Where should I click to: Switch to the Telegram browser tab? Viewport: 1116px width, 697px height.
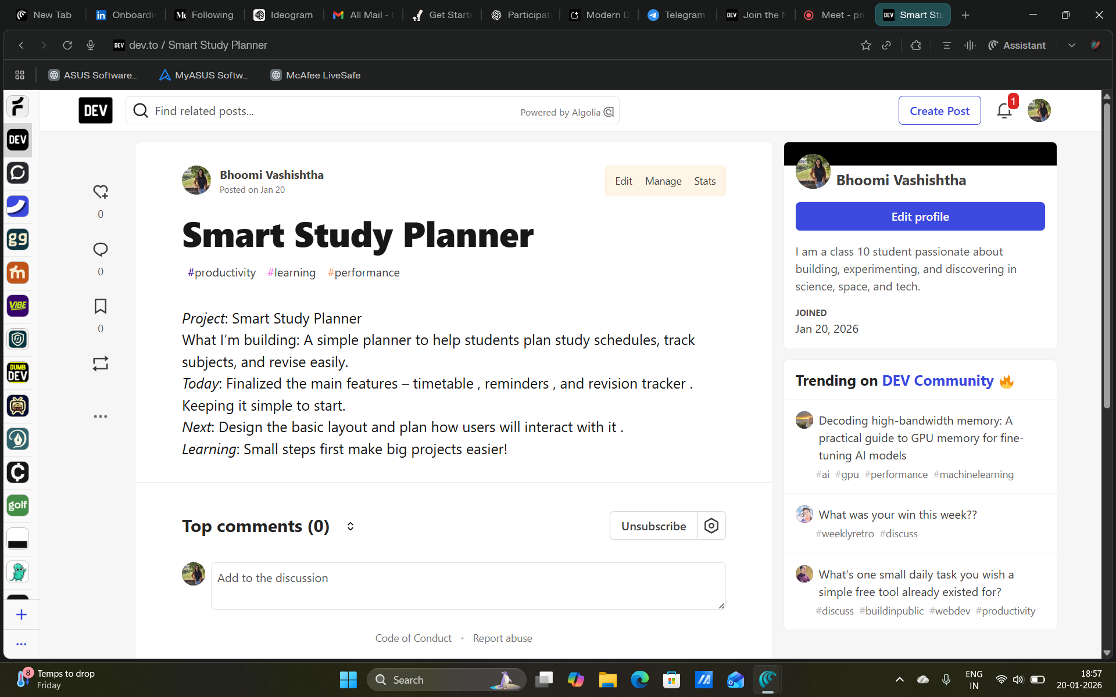pyautogui.click(x=677, y=15)
